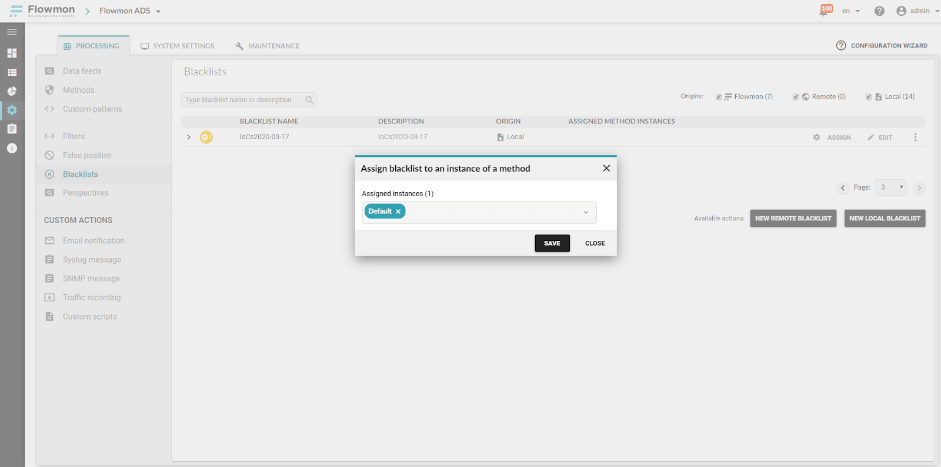Image resolution: width=941 pixels, height=467 pixels.
Task: Switch to the System Settings tab
Action: pyautogui.click(x=178, y=46)
